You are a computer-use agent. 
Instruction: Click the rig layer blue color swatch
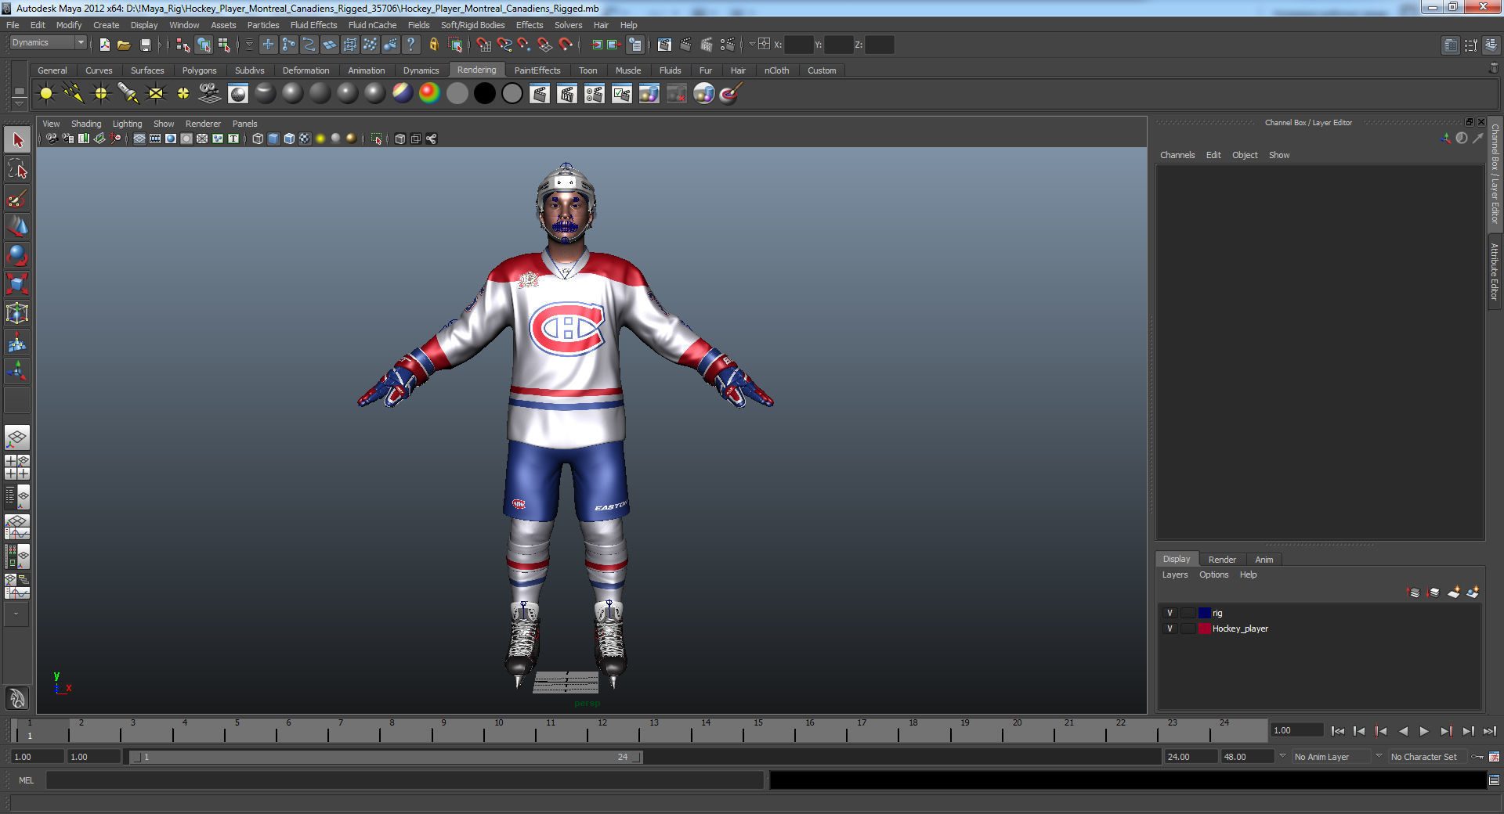pos(1204,613)
